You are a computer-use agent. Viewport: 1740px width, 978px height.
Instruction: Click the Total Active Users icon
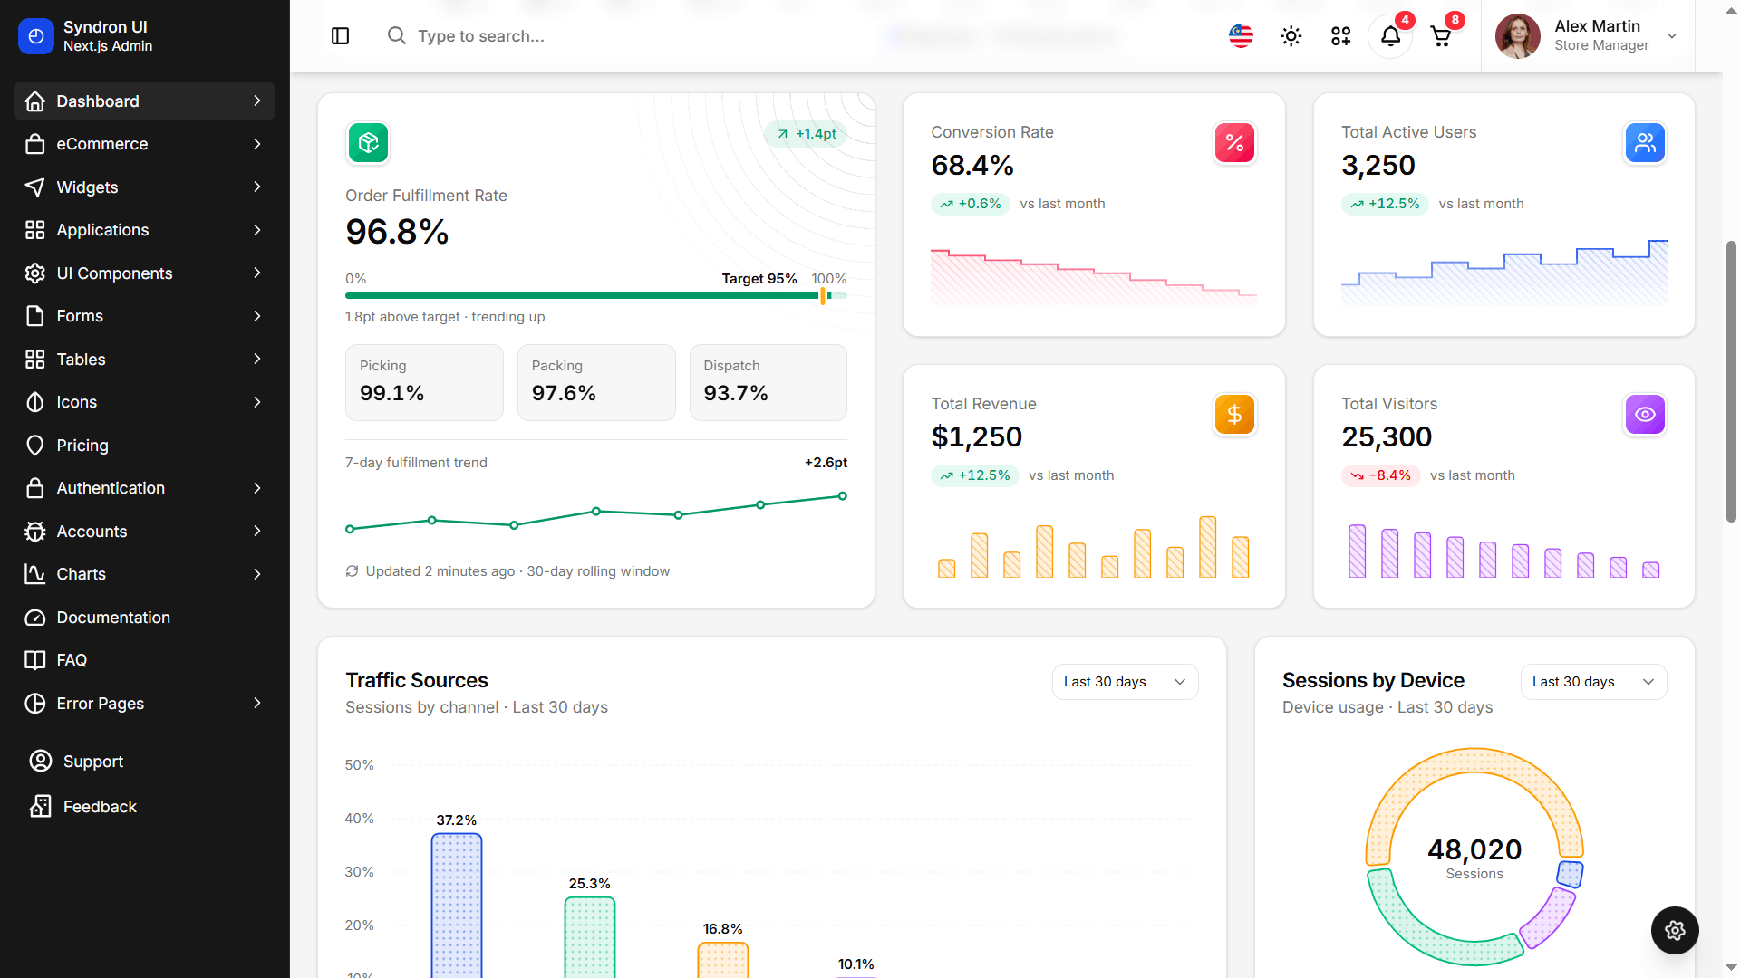click(1645, 143)
